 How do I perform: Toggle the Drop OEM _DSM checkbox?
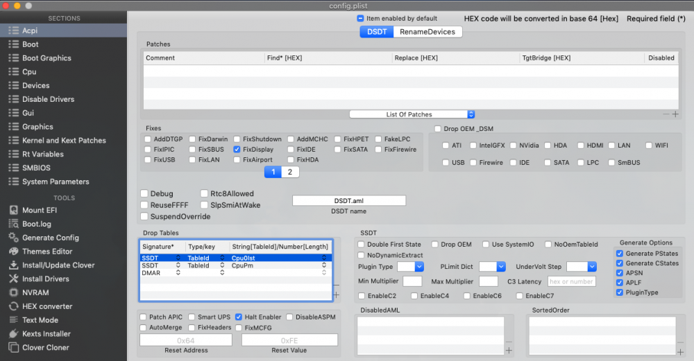click(438, 129)
